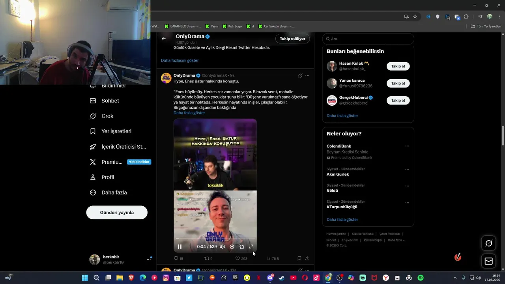Click Gönderi yayınla button

(x=117, y=213)
